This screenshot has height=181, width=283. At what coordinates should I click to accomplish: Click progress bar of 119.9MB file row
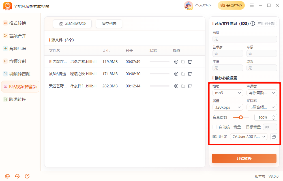click(160, 62)
